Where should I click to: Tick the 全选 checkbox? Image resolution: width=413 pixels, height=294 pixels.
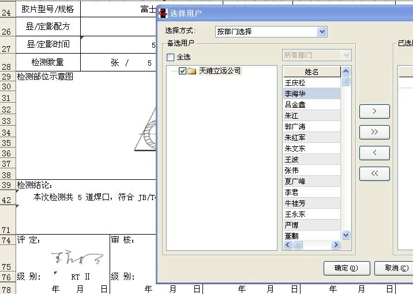(x=170, y=57)
